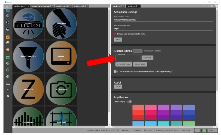The height and width of the screenshot is (135, 221).
Task: Click the NNx sidebar item
Action: coord(8,84)
